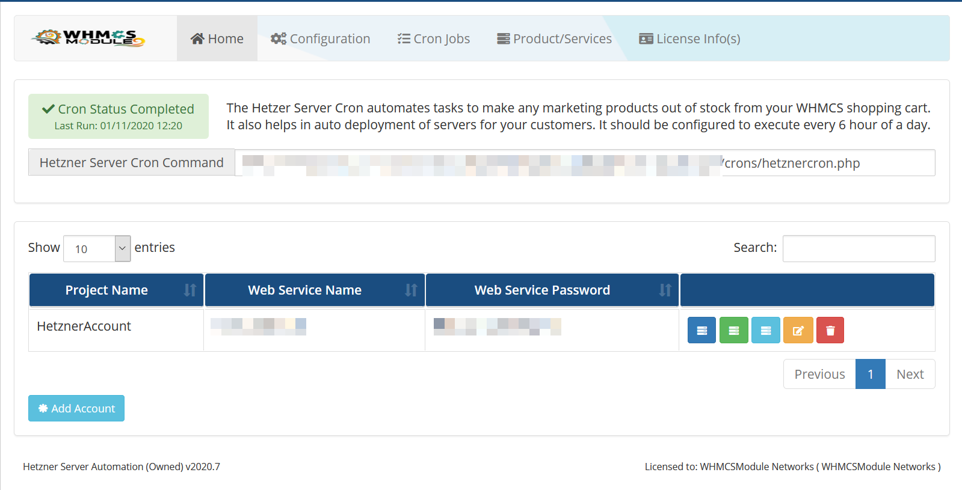The image size is (962, 490).
Task: Delete the HetznerAccount entry
Action: click(x=830, y=330)
